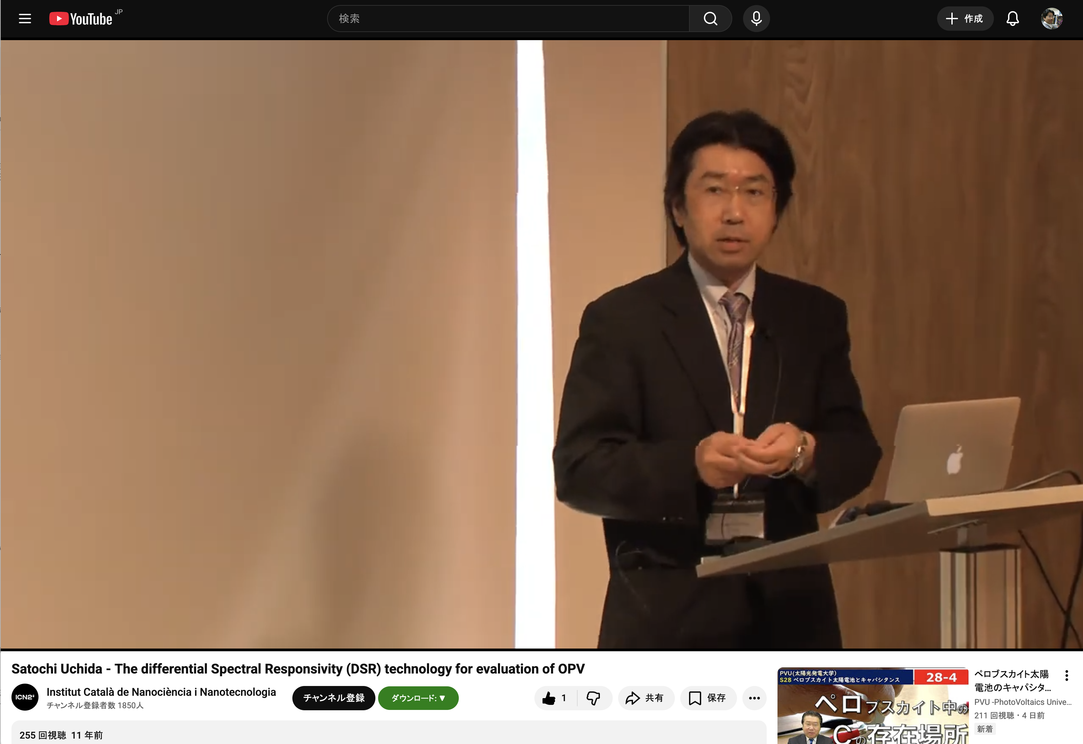The image size is (1083, 744).
Task: Open the account avatar menu
Action: tap(1051, 19)
